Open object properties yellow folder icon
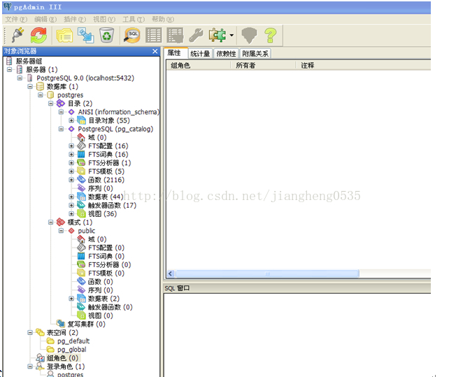The height and width of the screenshot is (377, 470). (64, 36)
